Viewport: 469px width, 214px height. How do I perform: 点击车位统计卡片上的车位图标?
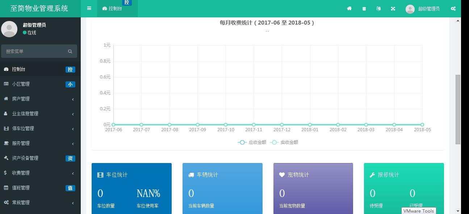tap(100, 175)
